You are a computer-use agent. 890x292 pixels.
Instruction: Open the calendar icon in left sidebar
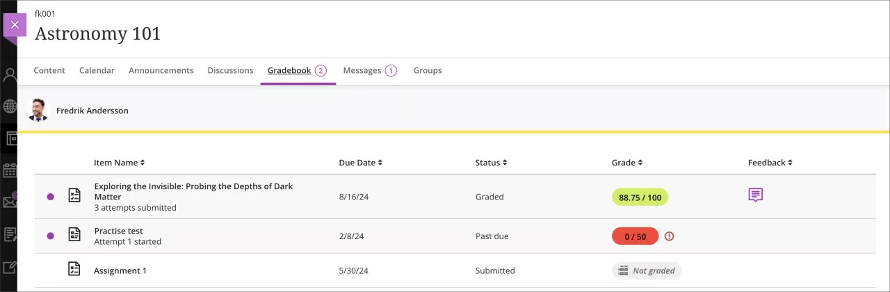9,170
